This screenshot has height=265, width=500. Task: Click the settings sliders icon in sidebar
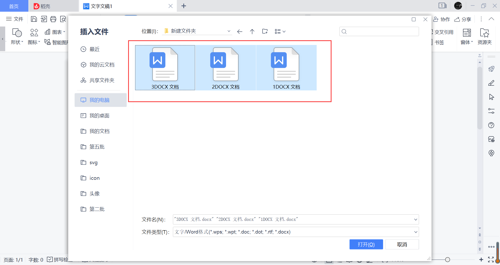(x=491, y=111)
